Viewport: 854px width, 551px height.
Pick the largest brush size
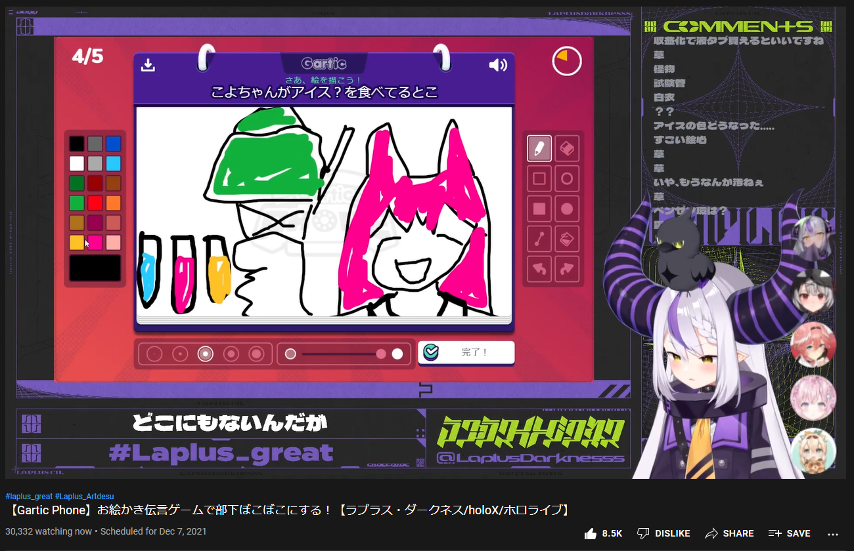(257, 354)
